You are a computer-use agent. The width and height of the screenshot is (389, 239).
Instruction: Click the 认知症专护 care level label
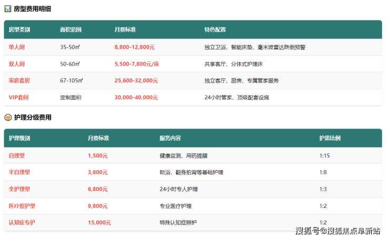click(22, 223)
